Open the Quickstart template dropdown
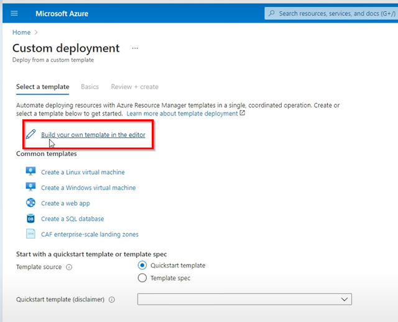Viewport: 398px width, 322px height. point(244,300)
